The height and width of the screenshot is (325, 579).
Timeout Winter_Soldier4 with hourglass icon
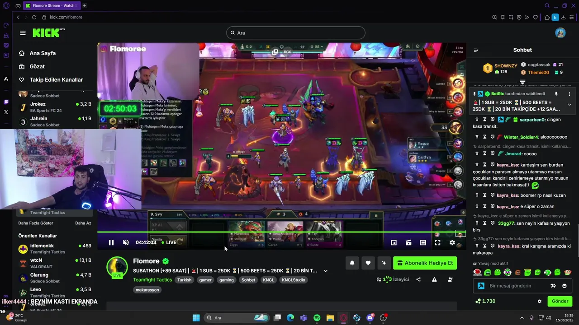(484, 137)
